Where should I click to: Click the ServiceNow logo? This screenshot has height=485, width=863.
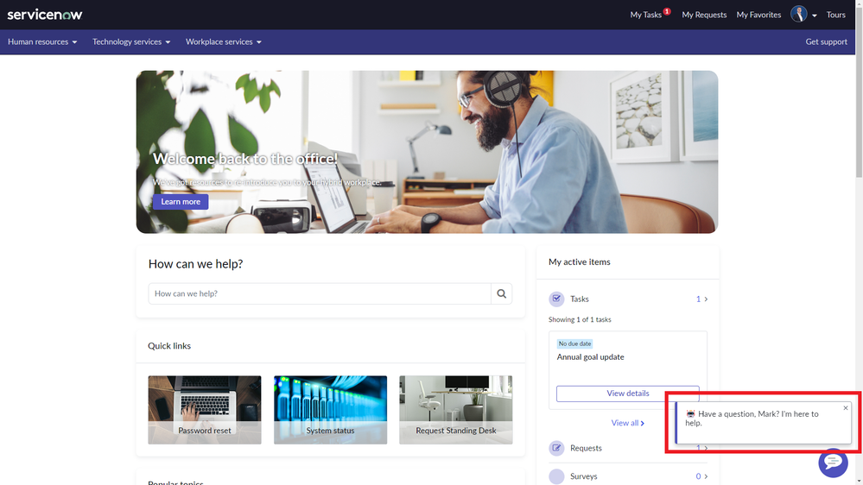point(45,15)
